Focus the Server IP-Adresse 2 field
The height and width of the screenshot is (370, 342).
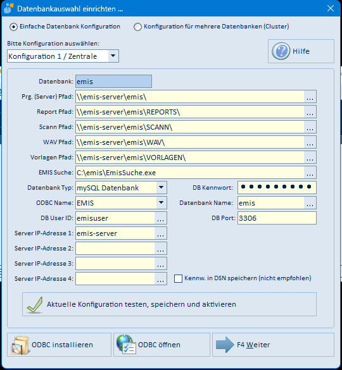115,248
